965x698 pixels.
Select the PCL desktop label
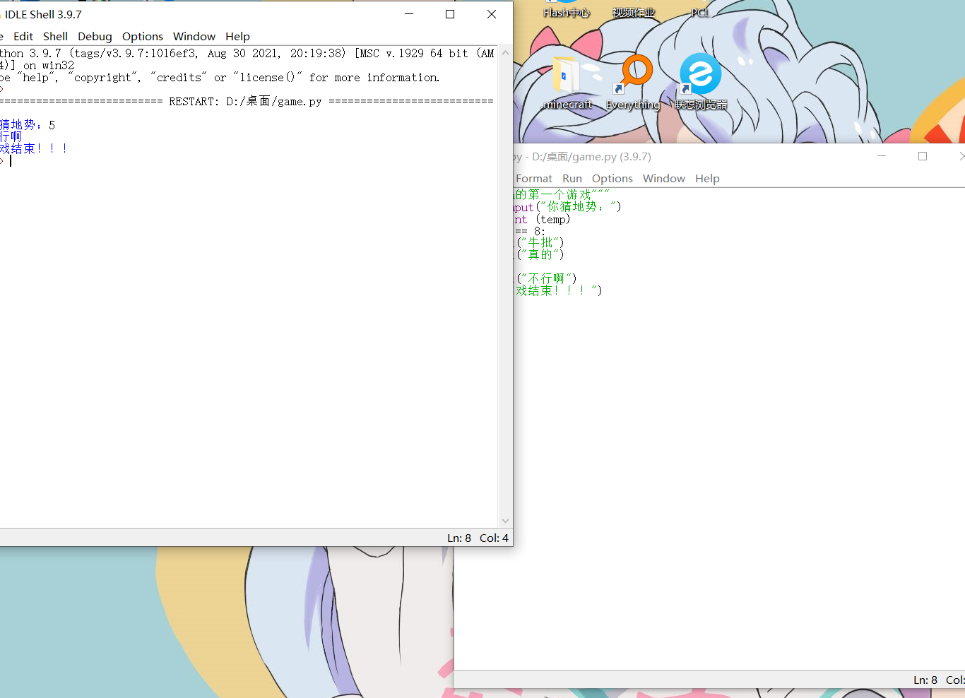coord(700,13)
